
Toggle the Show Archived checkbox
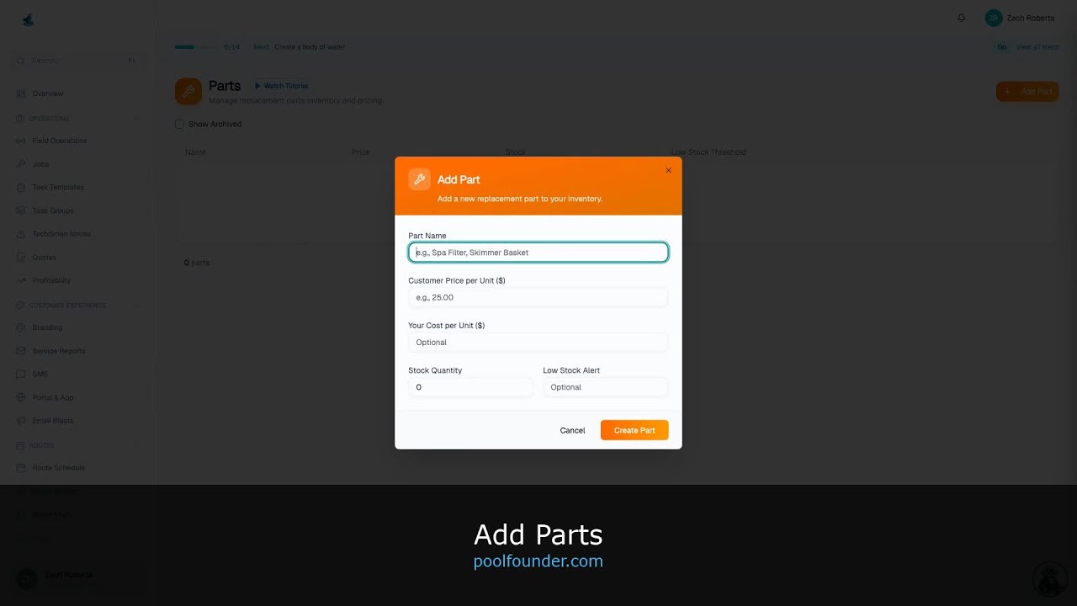click(179, 124)
